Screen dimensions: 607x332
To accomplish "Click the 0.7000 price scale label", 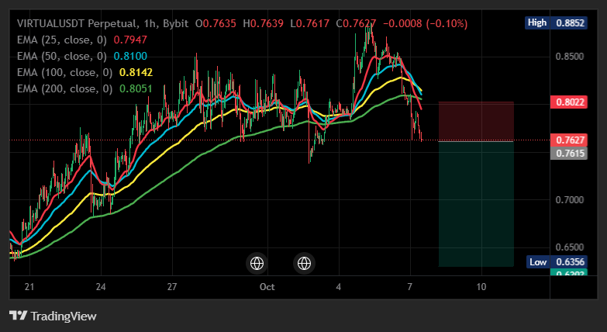I will 570,200.
